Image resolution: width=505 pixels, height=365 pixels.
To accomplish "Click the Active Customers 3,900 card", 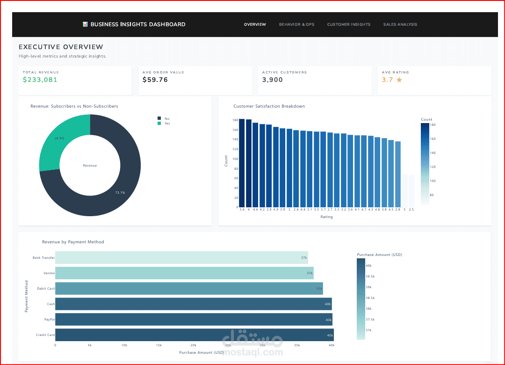I will (315, 80).
